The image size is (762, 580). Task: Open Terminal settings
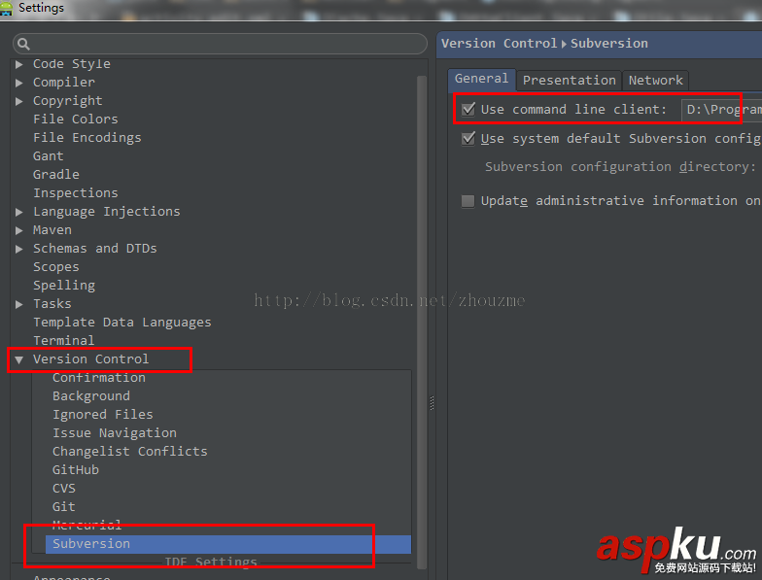64,341
